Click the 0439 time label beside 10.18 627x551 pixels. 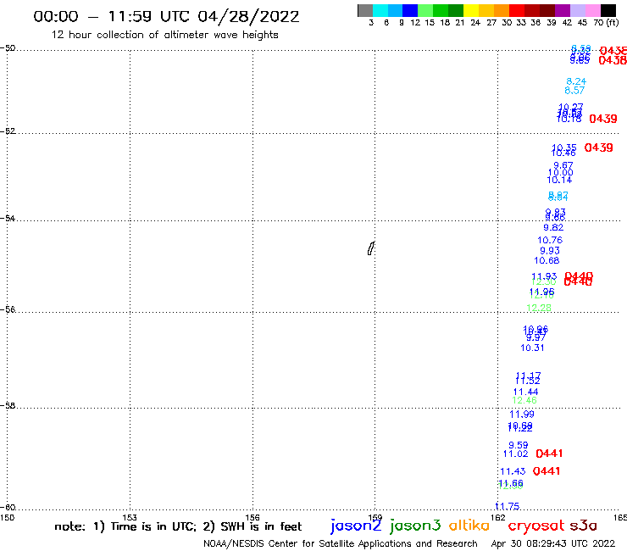point(603,119)
